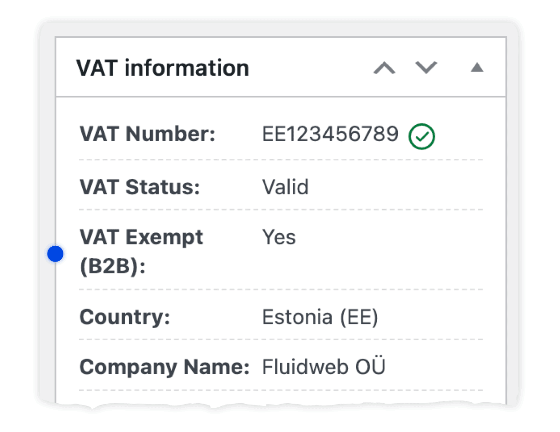Select the blue dot handle on the left edge

[x=55, y=254]
